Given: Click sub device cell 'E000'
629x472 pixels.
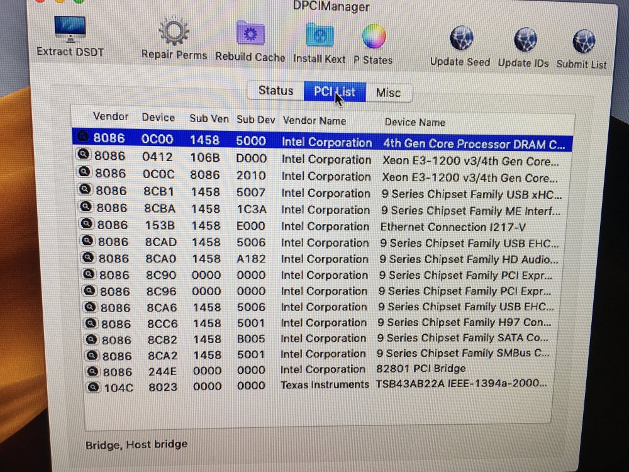Looking at the screenshot, I should pyautogui.click(x=251, y=226).
